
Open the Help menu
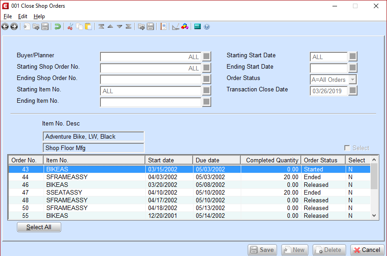tap(39, 16)
